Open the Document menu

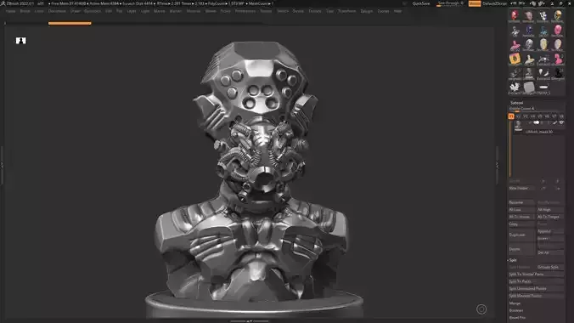coord(57,11)
